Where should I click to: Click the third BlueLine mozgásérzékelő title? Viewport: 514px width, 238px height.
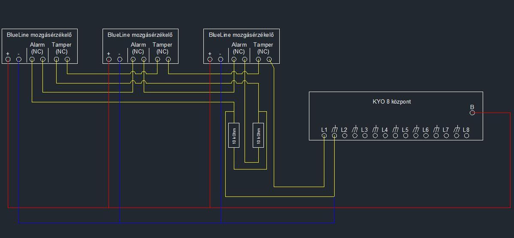(x=241, y=35)
